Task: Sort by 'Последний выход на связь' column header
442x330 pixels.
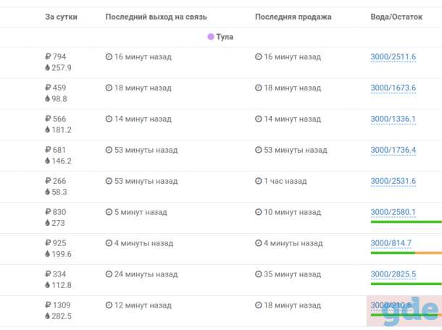Action: [157, 17]
